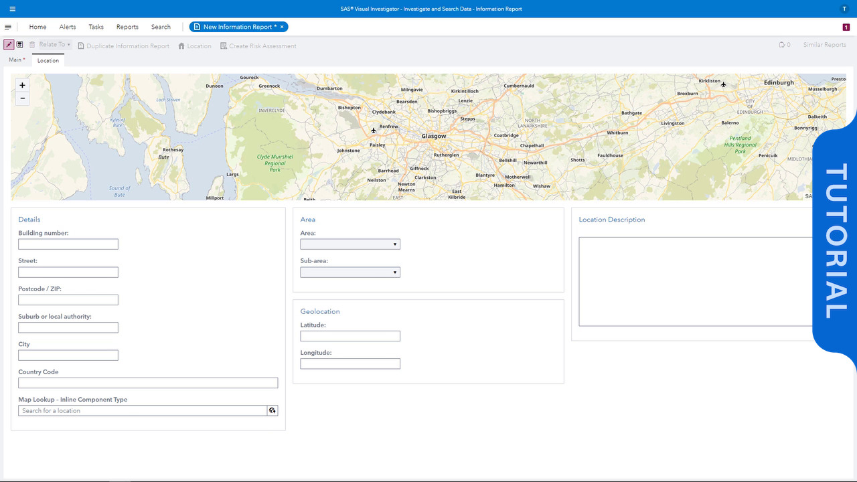Click the delete trash icon
The image size is (857, 482).
click(32, 45)
